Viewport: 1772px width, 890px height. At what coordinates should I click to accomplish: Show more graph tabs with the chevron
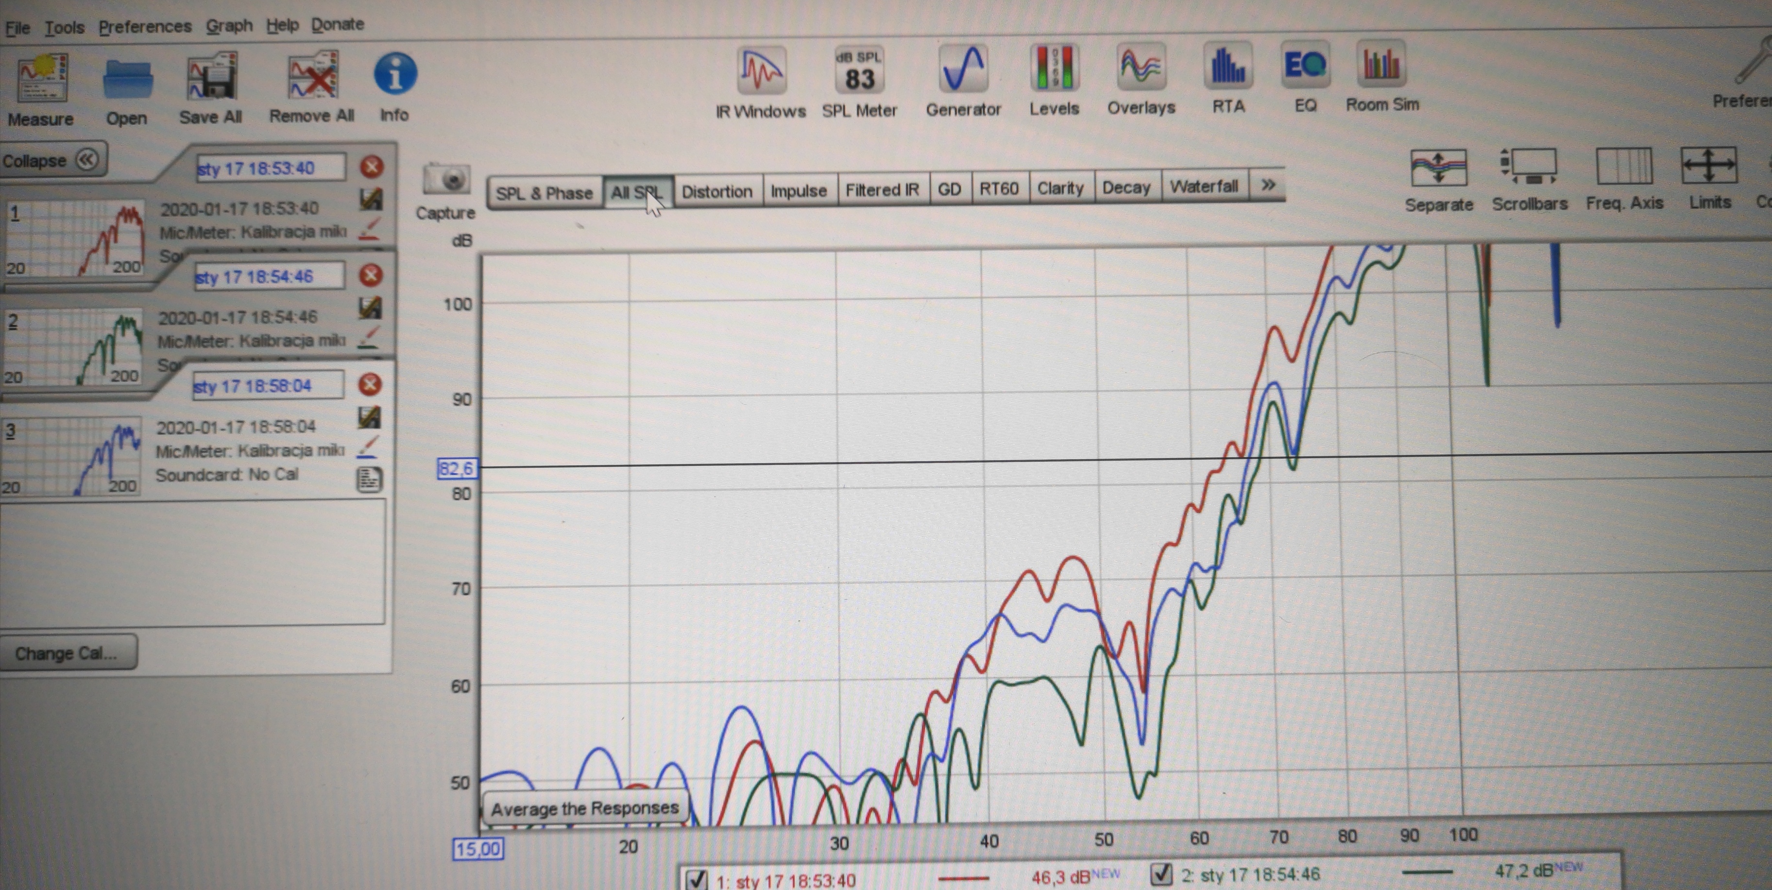(1268, 185)
